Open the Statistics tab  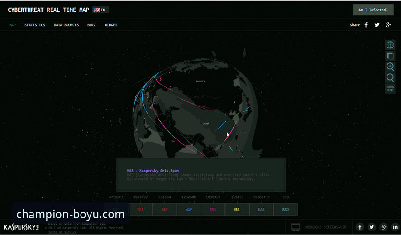pos(35,25)
